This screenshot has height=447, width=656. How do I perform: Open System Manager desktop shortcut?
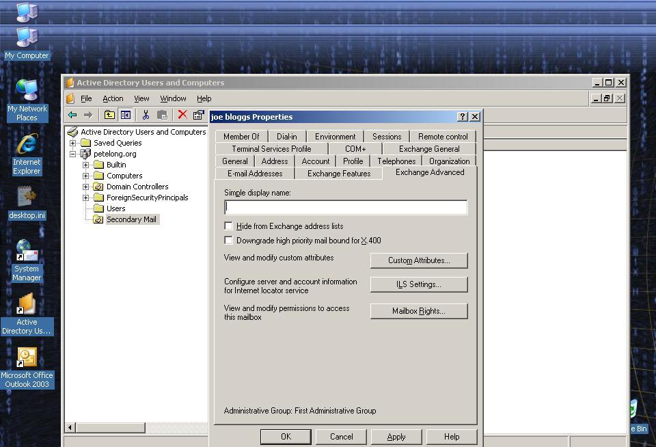pyautogui.click(x=27, y=260)
